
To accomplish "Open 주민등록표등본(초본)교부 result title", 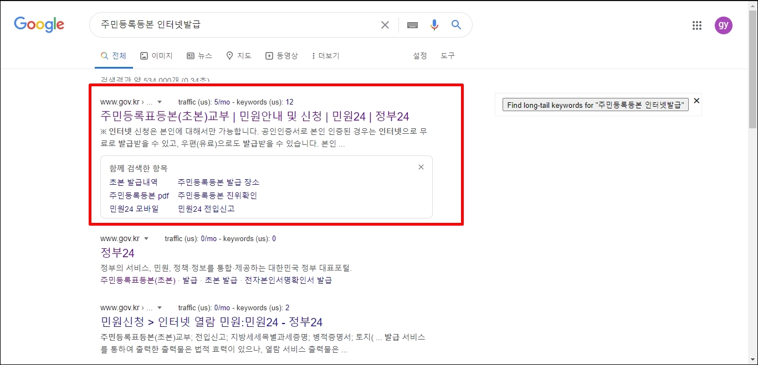I will pyautogui.click(x=255, y=116).
